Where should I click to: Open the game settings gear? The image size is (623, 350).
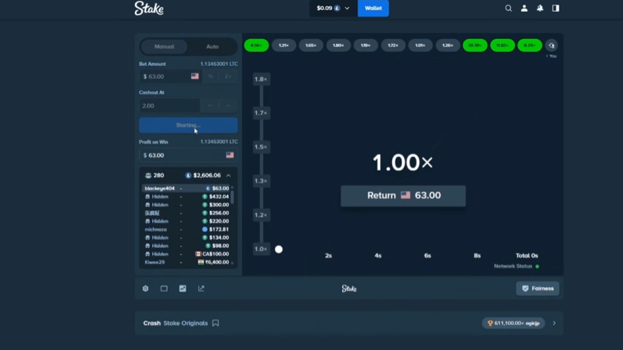[x=145, y=288]
